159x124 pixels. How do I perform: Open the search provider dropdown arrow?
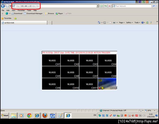pos(156,6)
